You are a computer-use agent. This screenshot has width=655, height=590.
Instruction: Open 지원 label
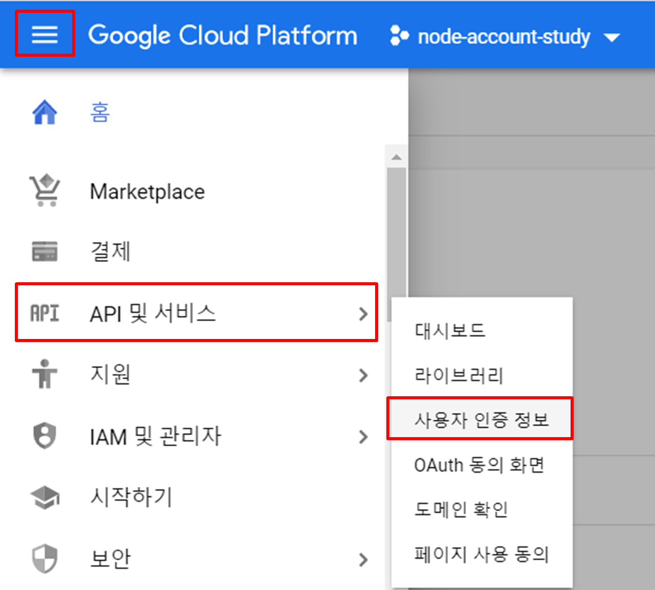(111, 374)
